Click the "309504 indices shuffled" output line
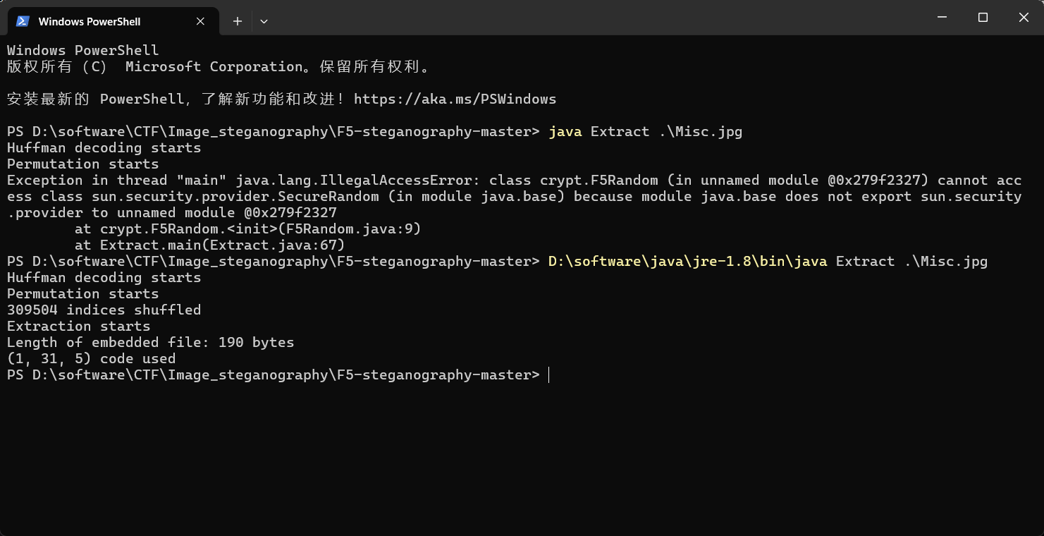 tap(104, 310)
